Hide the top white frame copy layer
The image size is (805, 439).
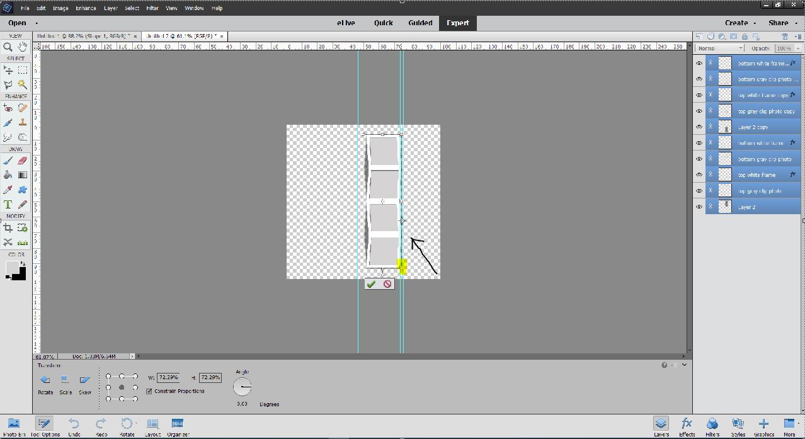(x=699, y=95)
